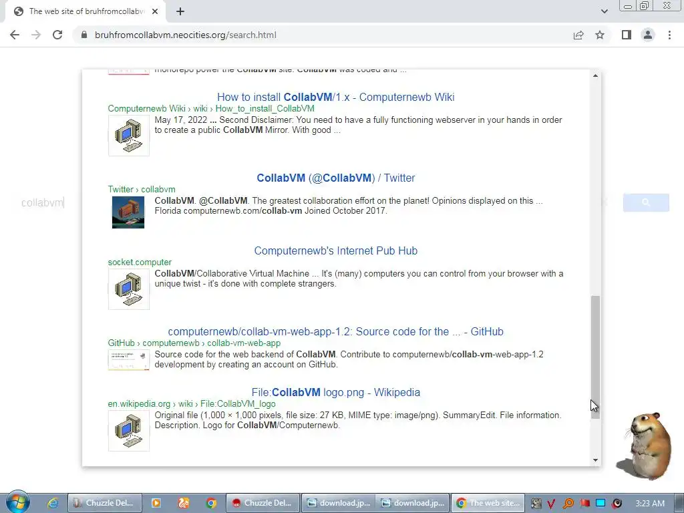Click the GitHub result thumbnail
Screen dimensions: 684x513
[x=129, y=360]
